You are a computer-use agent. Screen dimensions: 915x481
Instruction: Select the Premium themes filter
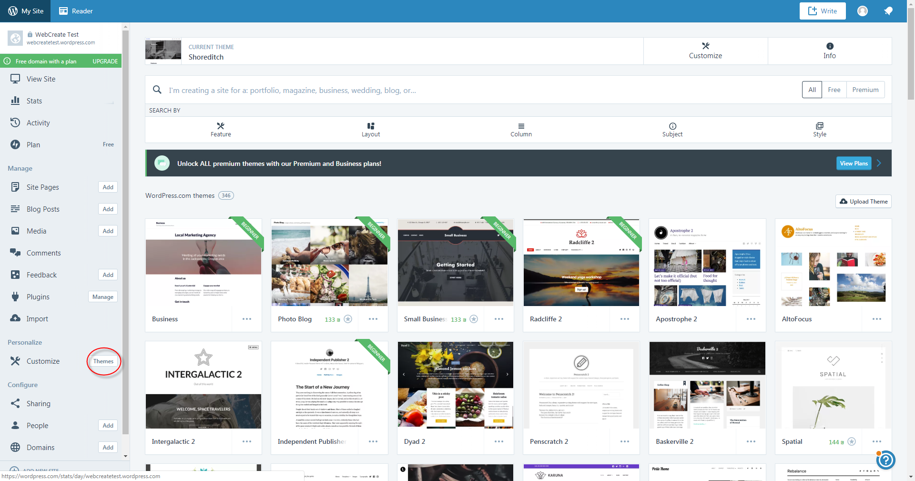coord(865,90)
